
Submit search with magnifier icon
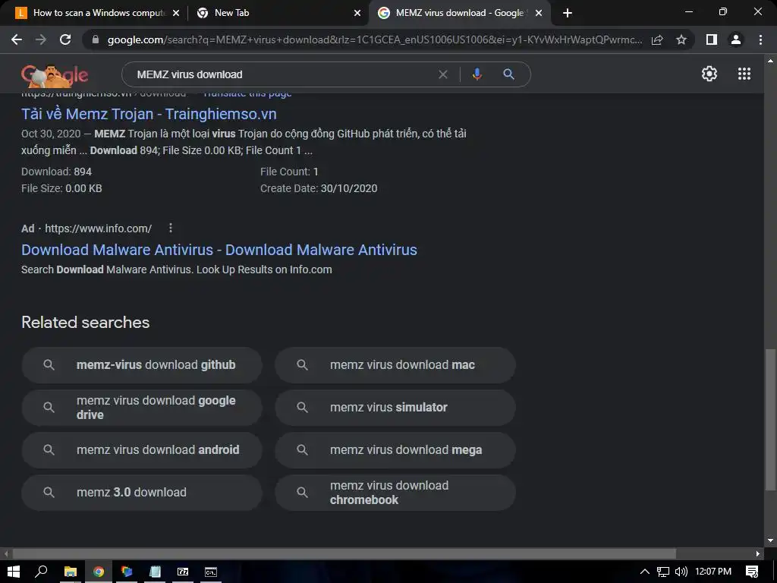(x=508, y=74)
